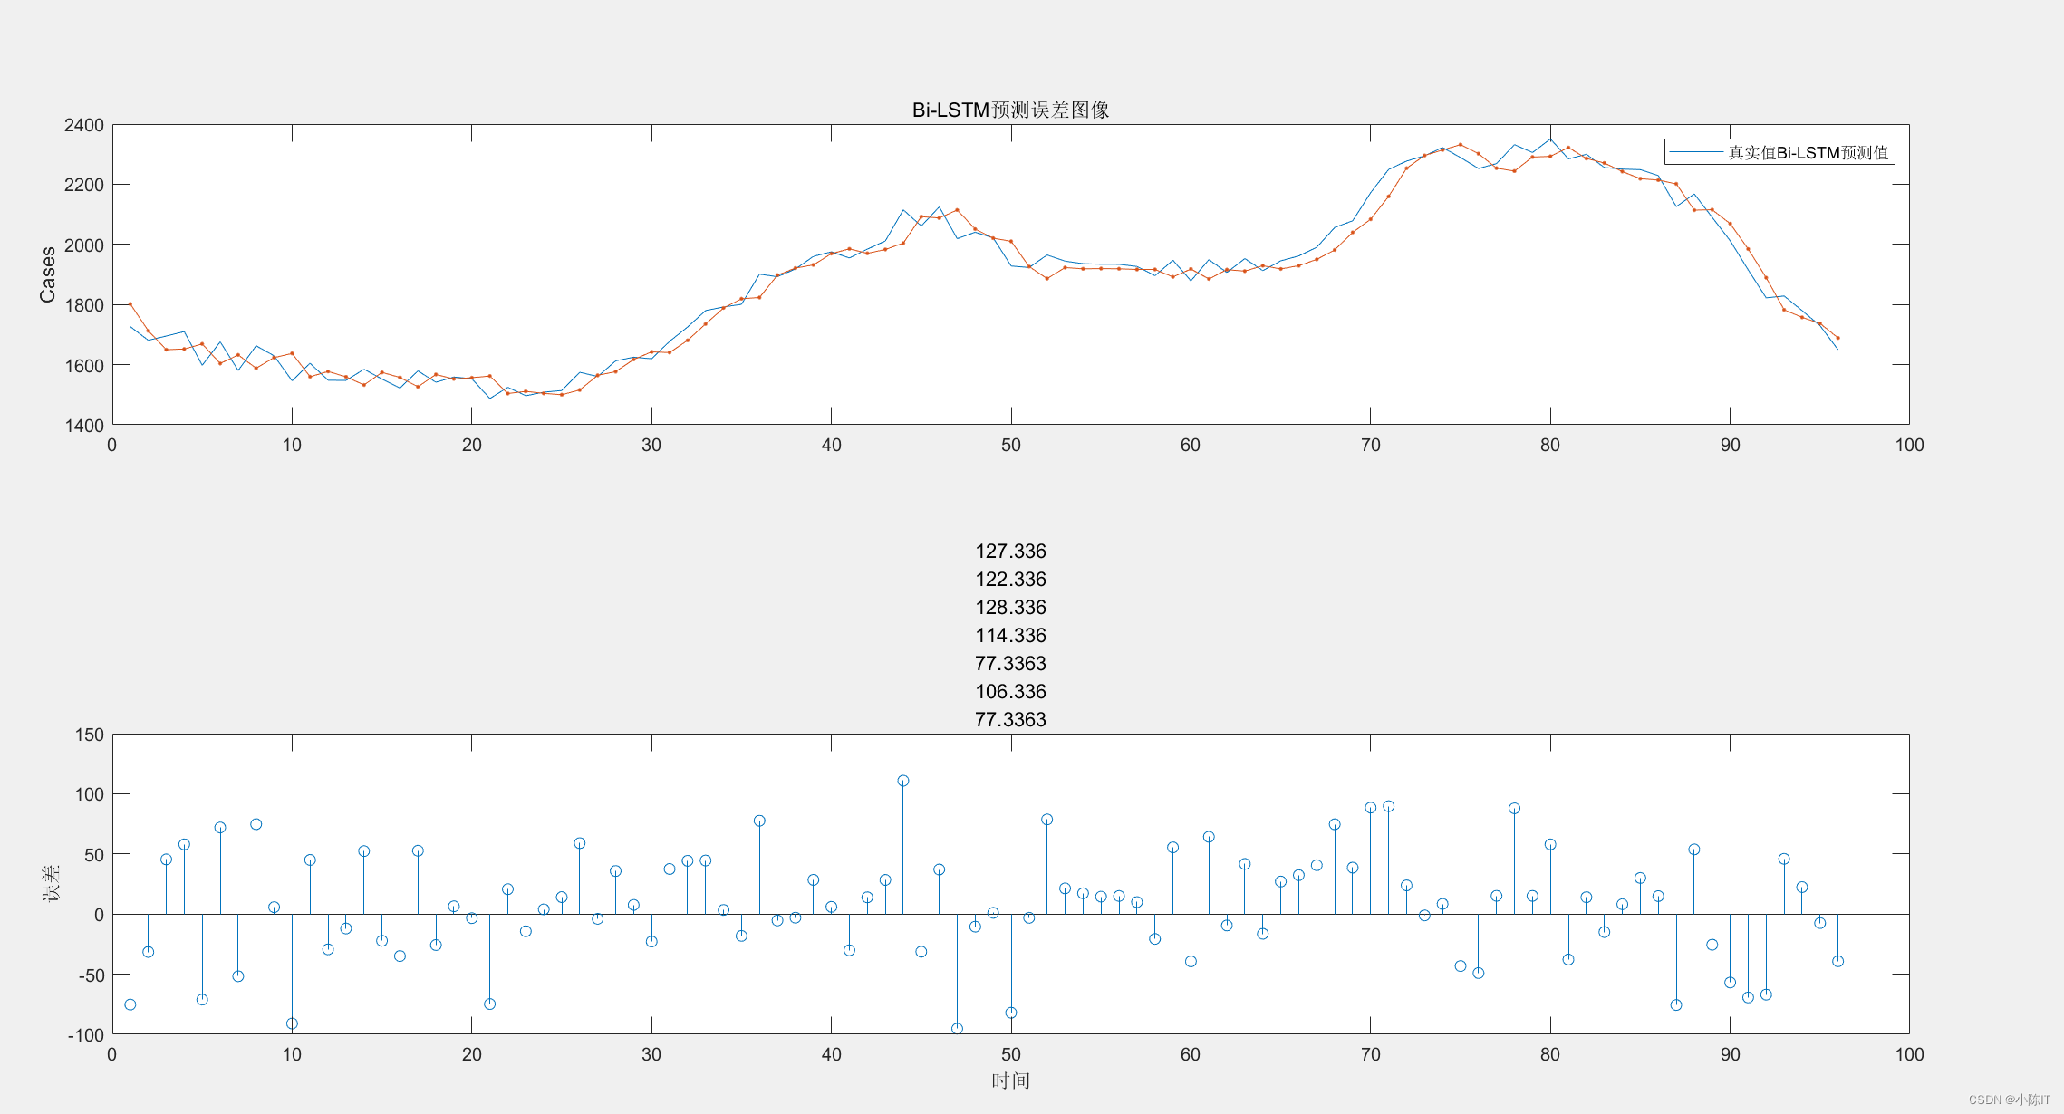Click the 127.336 text annotation

tap(1010, 552)
